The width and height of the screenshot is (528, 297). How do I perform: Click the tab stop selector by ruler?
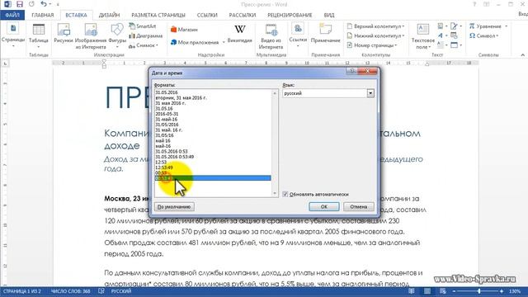coord(5,64)
